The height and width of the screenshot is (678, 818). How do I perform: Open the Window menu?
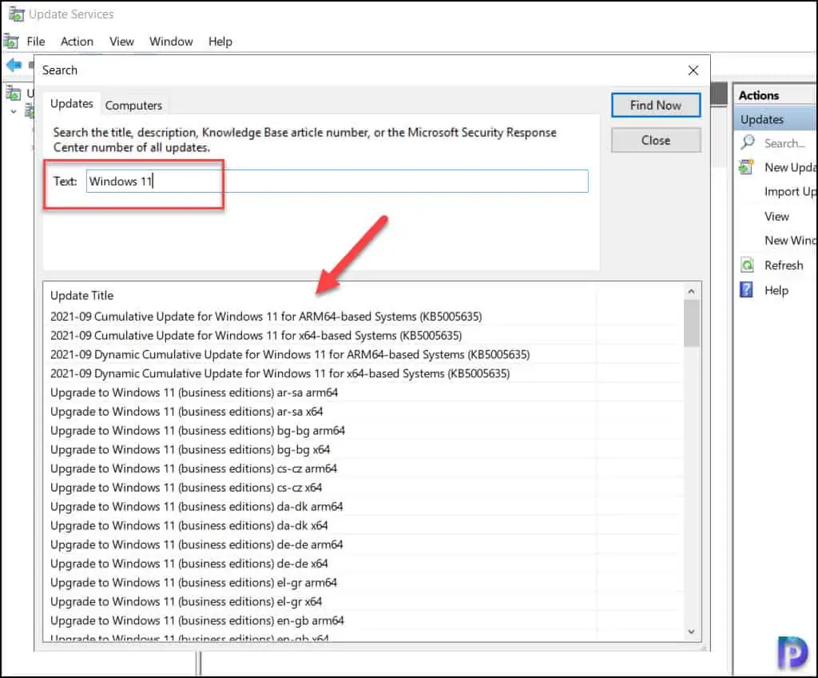coord(171,42)
